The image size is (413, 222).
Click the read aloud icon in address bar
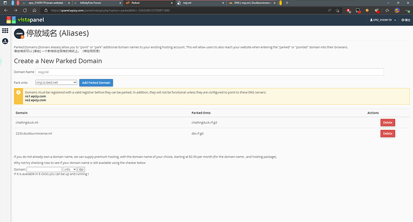[329, 11]
